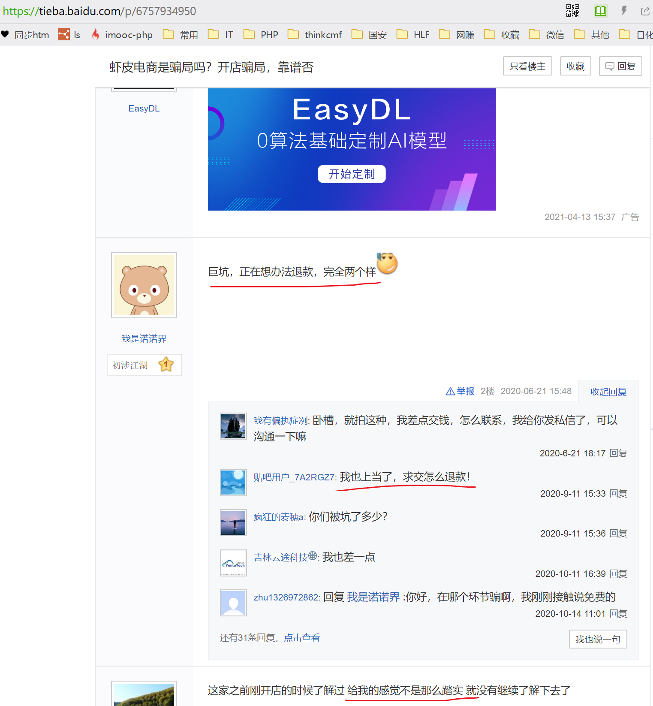The height and width of the screenshot is (706, 653).
Task: Open the 网赚 bookmark folder
Action: pos(457,35)
